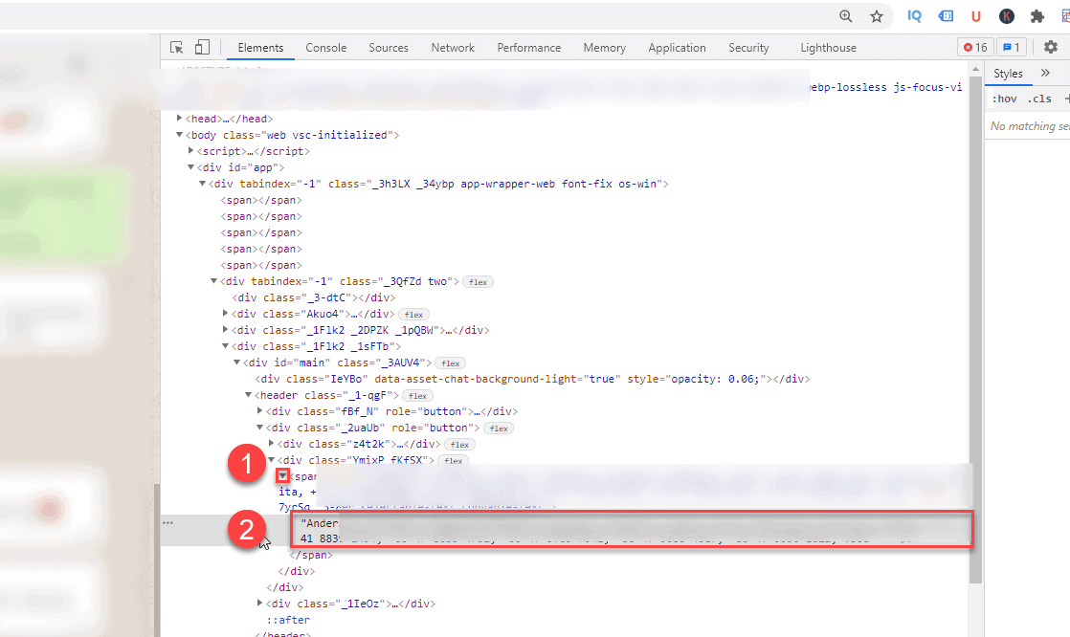Collapse the _3QfZd two div
The width and height of the screenshot is (1070, 637).
(213, 281)
